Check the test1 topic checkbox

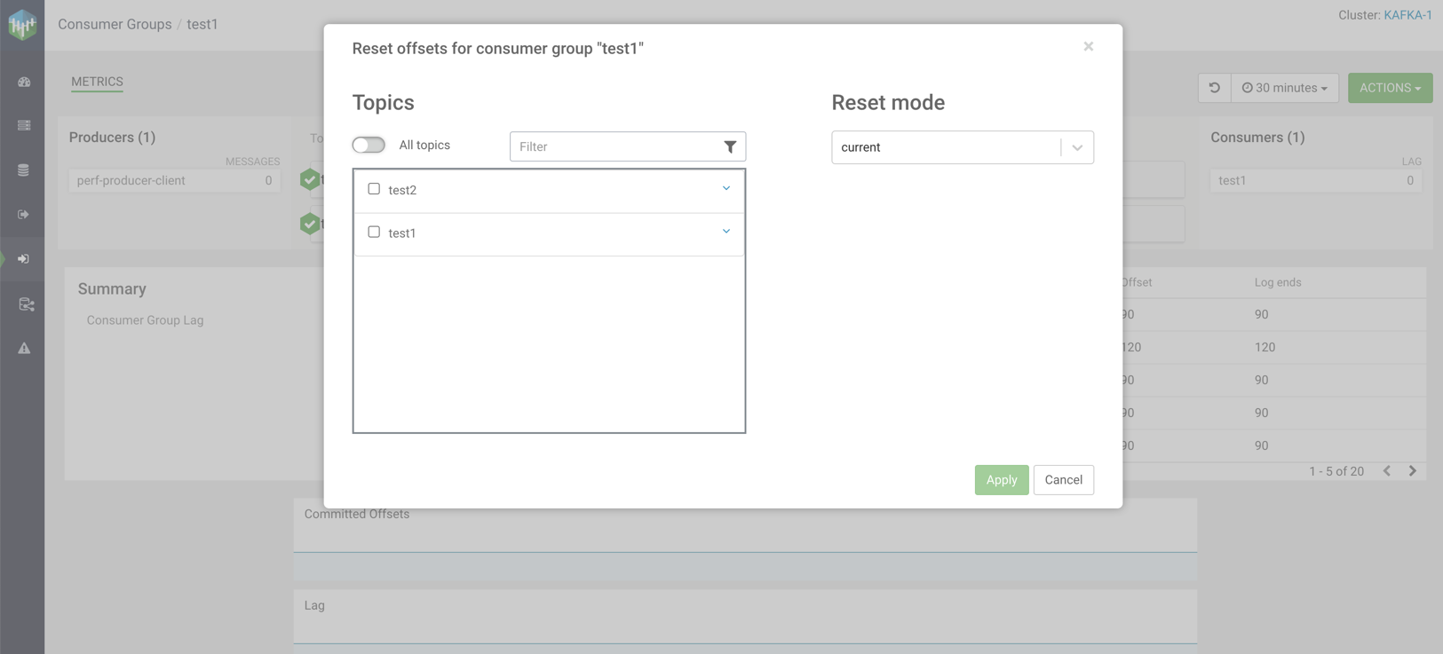point(374,232)
